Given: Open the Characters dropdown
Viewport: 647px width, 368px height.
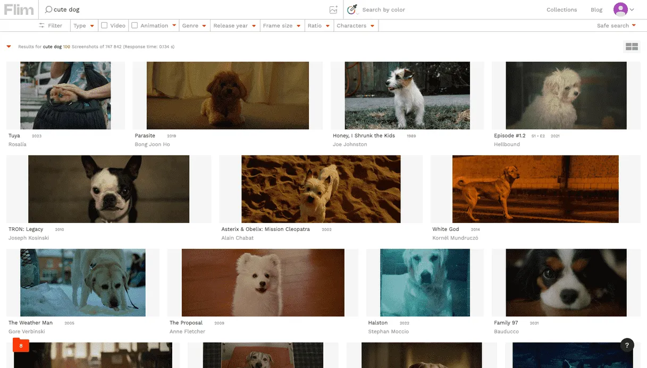Looking at the screenshot, I should pyautogui.click(x=355, y=25).
